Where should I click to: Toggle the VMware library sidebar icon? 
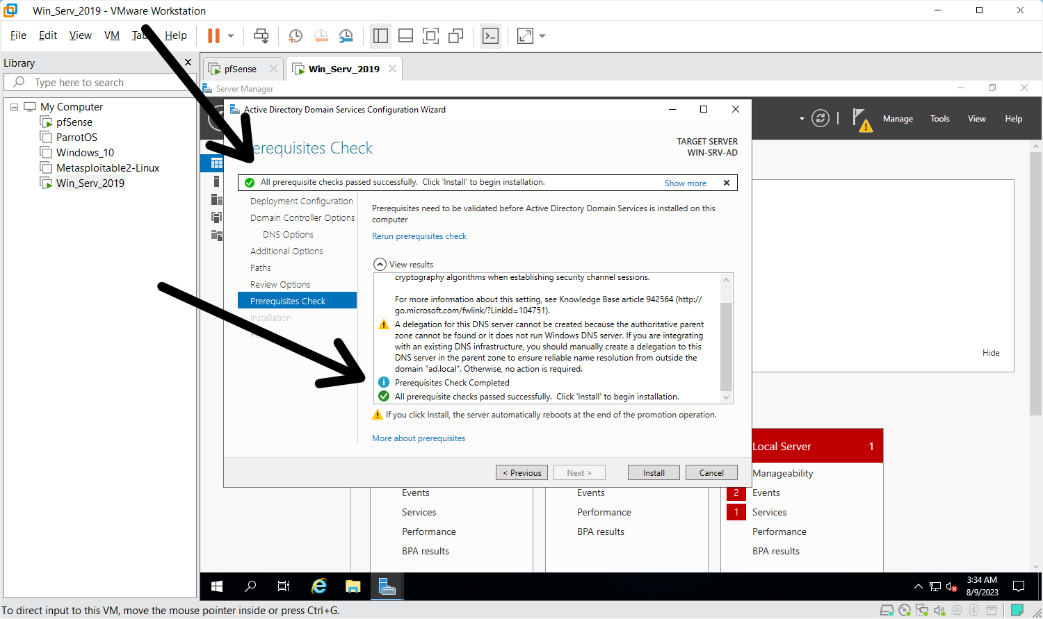[x=380, y=35]
